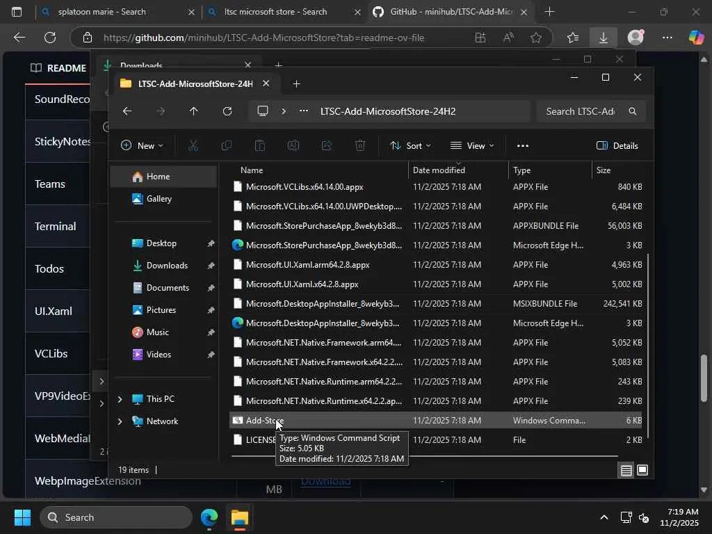
Task: Expand Network in navigation pane
Action: pyautogui.click(x=120, y=421)
